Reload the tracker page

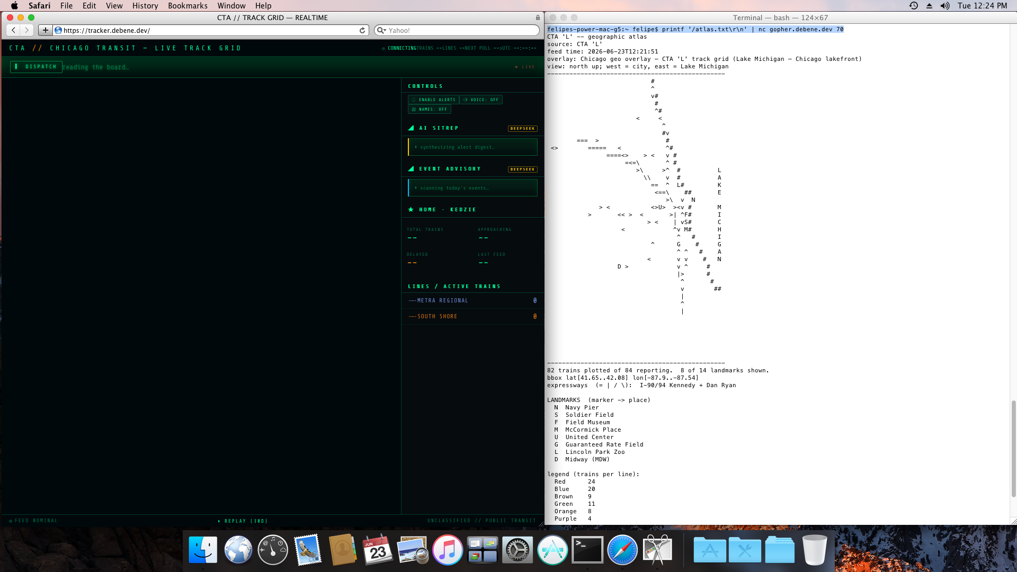tap(362, 30)
